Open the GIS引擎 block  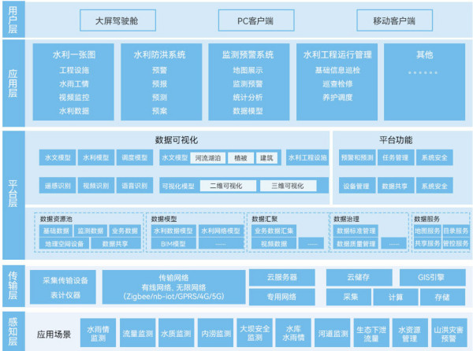click(x=432, y=278)
